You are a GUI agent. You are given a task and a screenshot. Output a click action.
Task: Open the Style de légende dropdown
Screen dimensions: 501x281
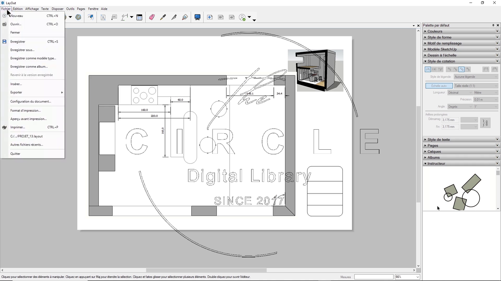point(476,77)
